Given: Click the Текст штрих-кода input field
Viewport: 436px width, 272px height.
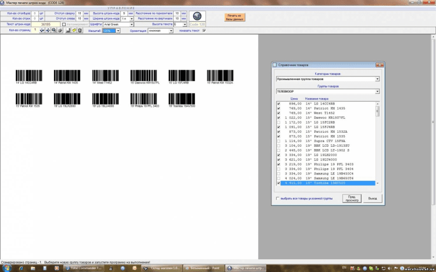Looking at the screenshot, I should pyautogui.click(x=45, y=24).
